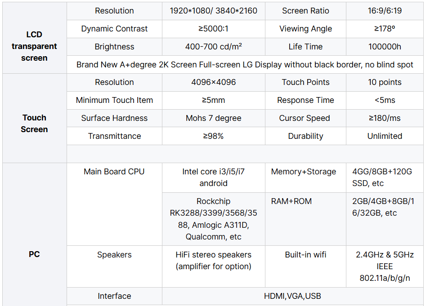Click the ≥178° viewing angle value
Image resolution: width=426 pixels, height=306 pixels.
(x=385, y=29)
